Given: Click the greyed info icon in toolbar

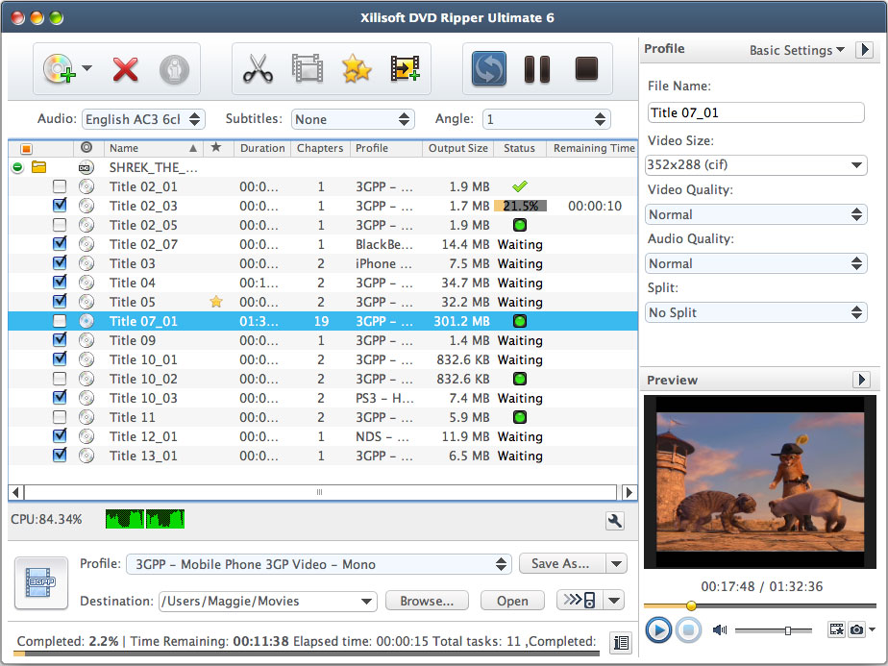Looking at the screenshot, I should coord(174,69).
